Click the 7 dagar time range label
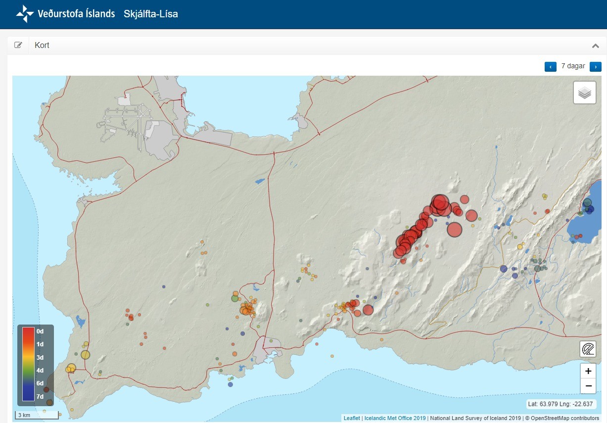The width and height of the screenshot is (607, 423). coord(573,66)
